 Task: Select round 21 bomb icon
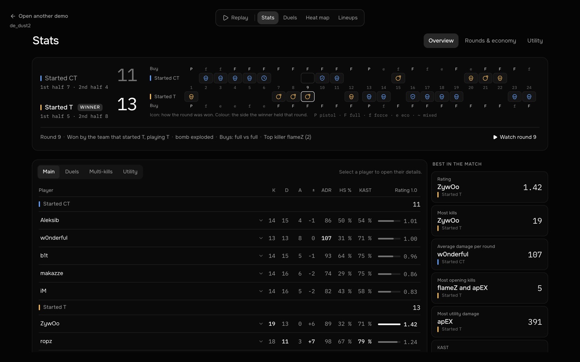click(485, 78)
